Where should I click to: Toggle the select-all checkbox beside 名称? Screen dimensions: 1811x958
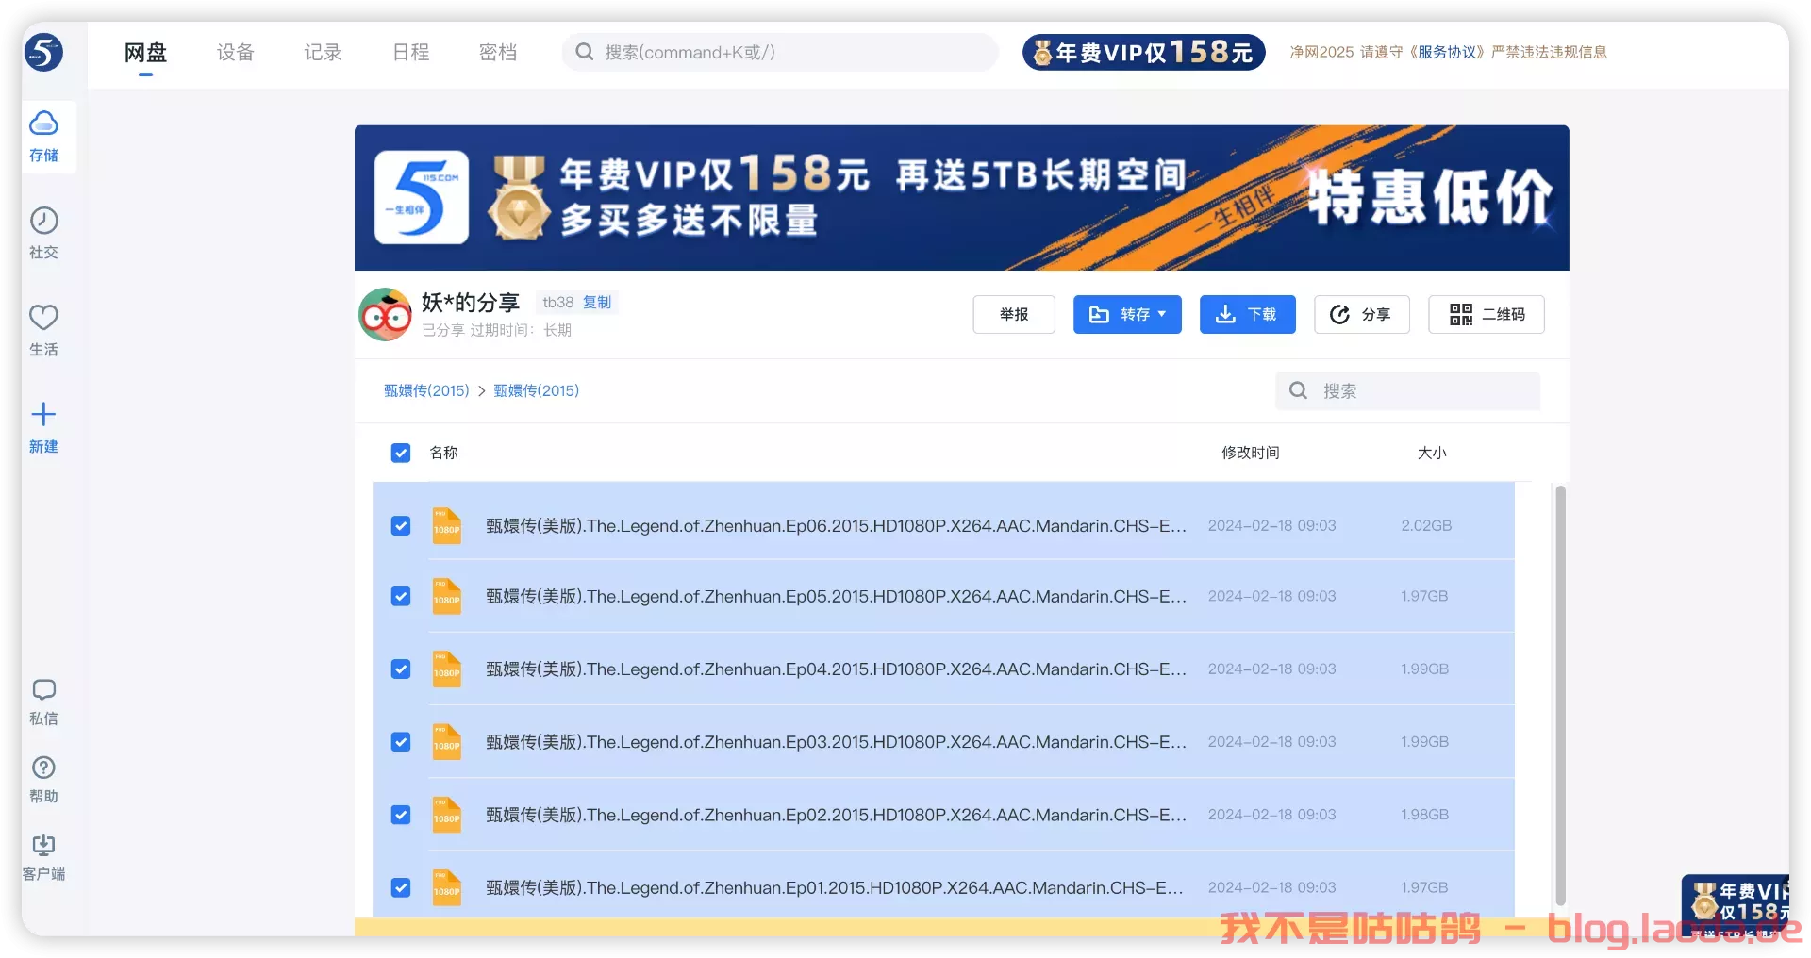(401, 453)
